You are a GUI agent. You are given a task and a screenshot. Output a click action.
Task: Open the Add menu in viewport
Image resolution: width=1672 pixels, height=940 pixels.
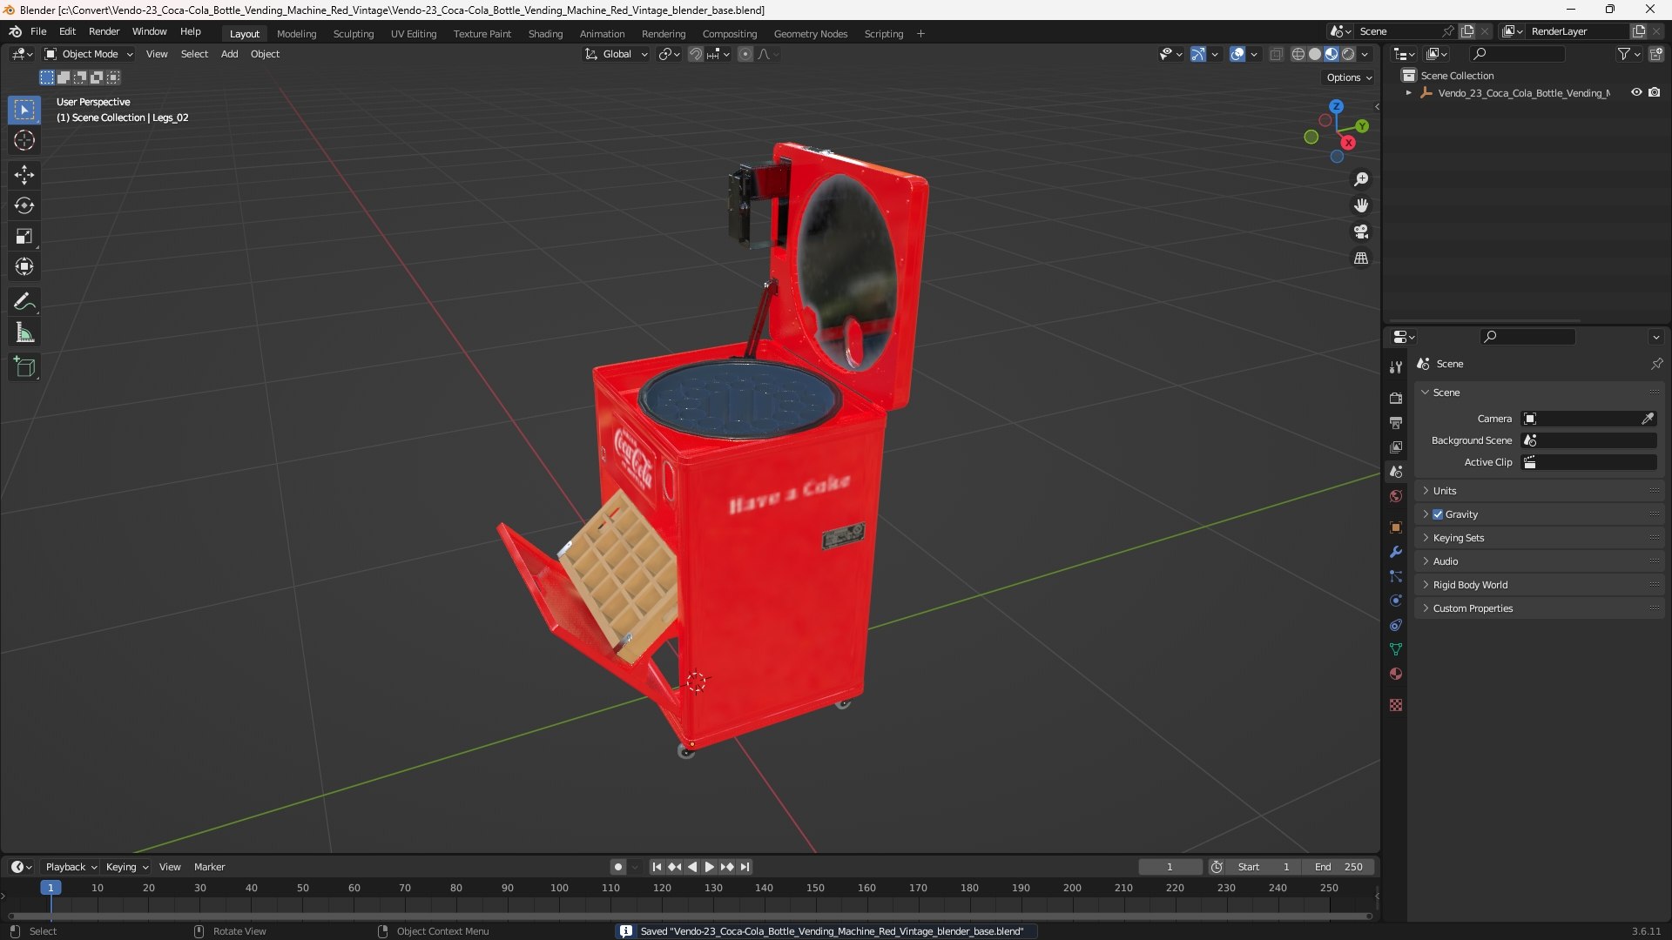[229, 54]
